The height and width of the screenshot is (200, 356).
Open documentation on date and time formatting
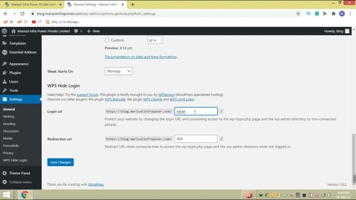pos(141,57)
